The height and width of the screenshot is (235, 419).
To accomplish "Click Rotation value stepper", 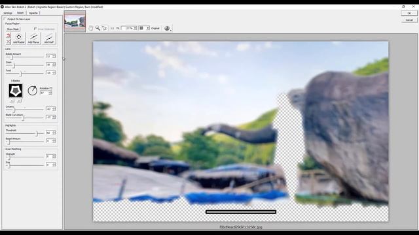I will coord(50,93).
